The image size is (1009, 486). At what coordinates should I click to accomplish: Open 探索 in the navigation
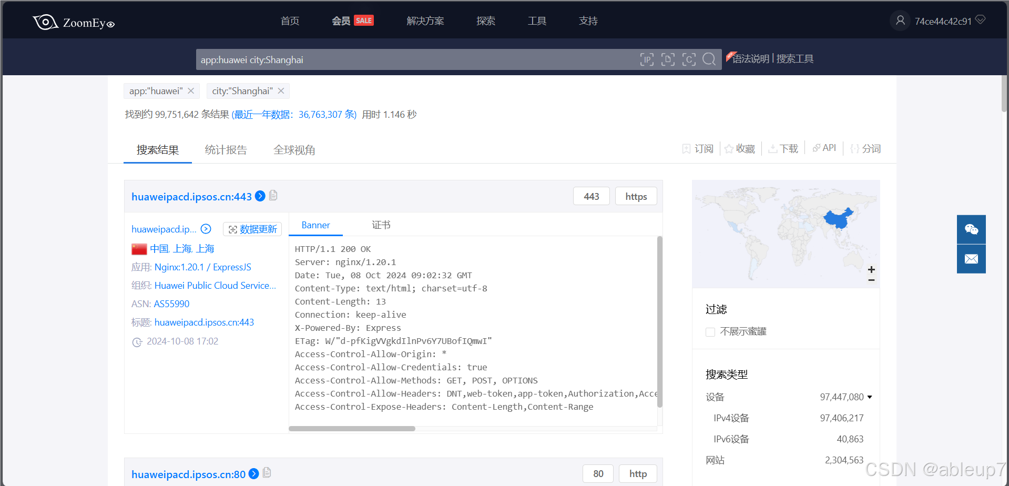pos(486,21)
